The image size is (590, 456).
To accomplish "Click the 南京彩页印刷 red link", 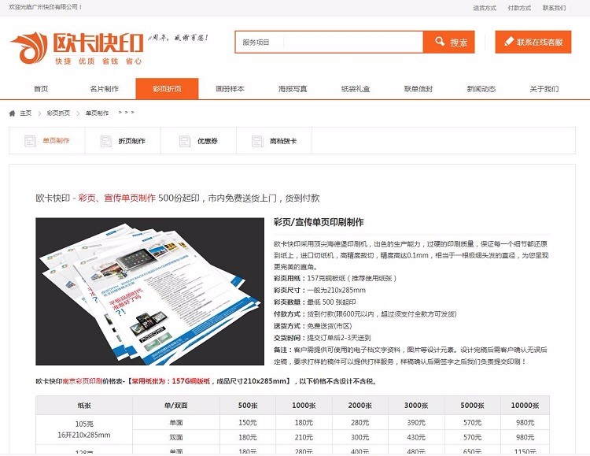I will click(x=83, y=381).
